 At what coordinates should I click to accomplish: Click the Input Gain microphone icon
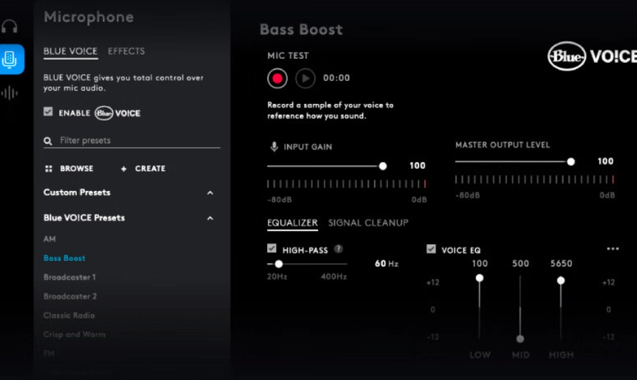274,147
